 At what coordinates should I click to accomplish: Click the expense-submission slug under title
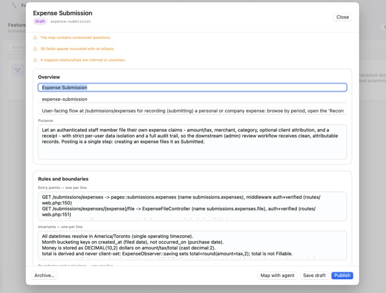pos(71,21)
